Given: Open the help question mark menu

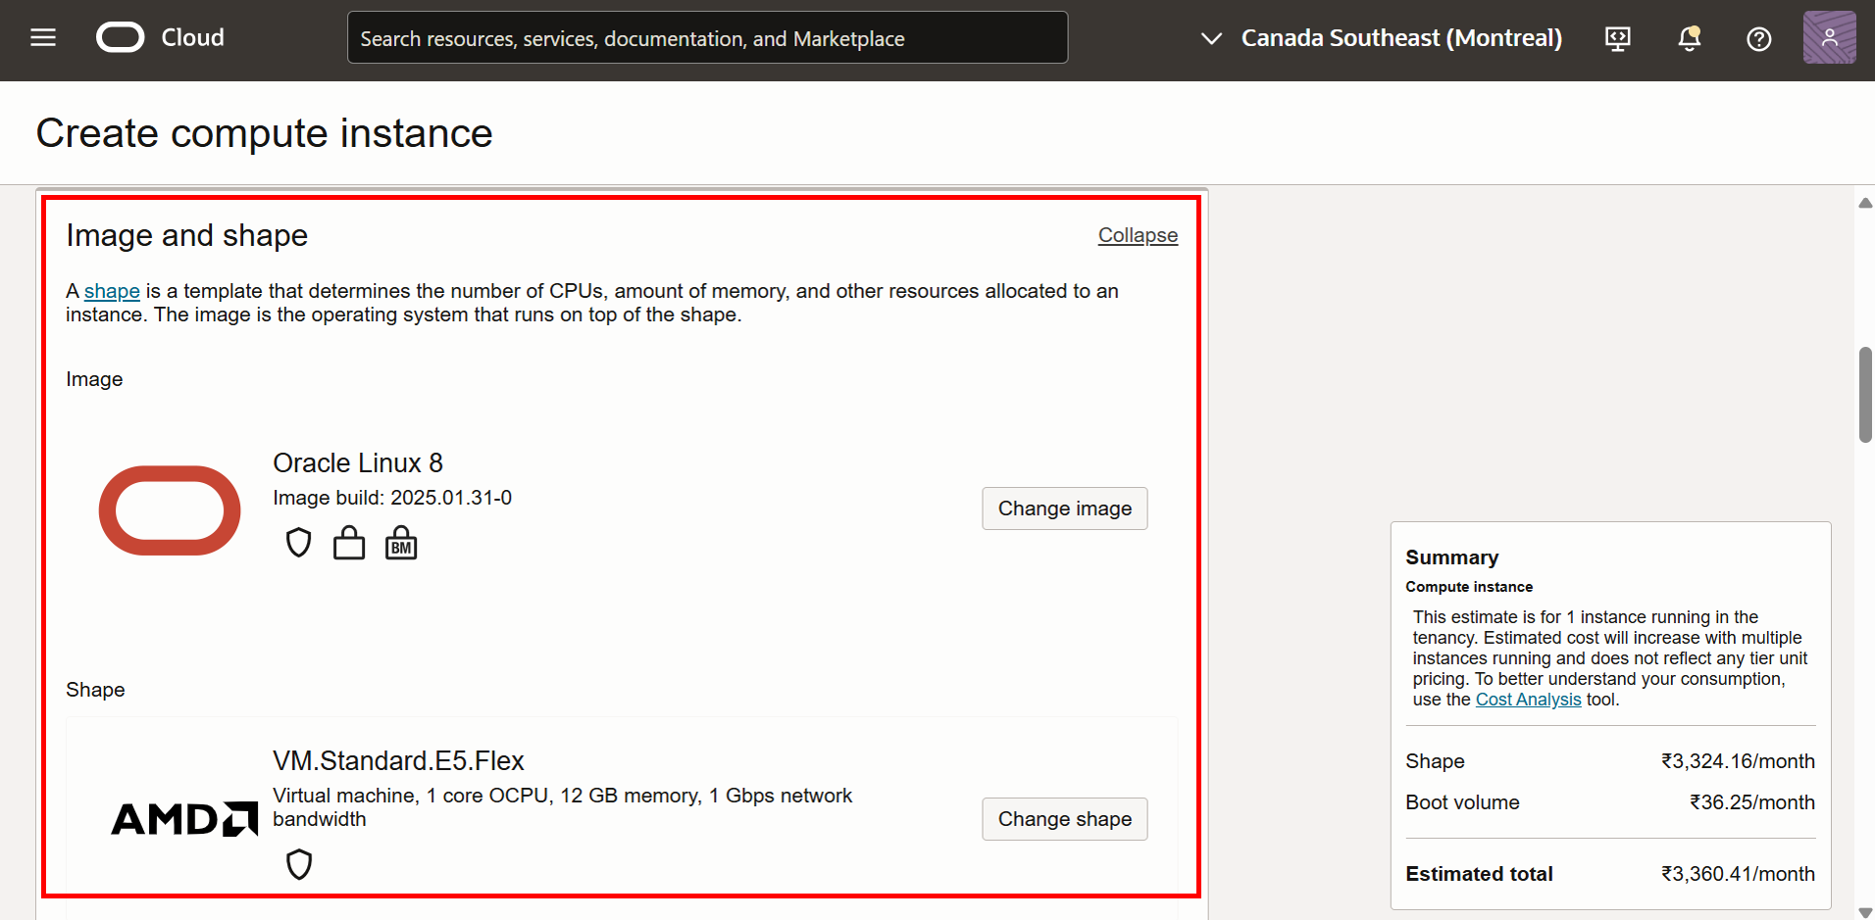Looking at the screenshot, I should (1759, 38).
